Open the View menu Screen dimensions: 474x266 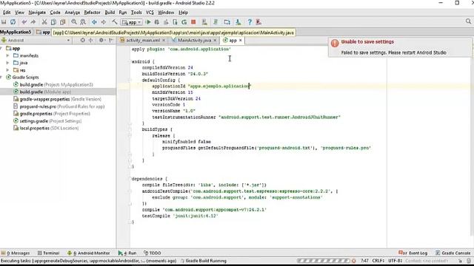coord(19,13)
